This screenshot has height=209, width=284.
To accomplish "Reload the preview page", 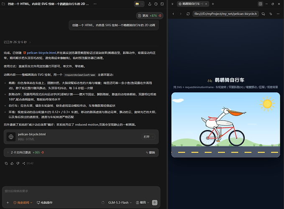I will point(188,14).
